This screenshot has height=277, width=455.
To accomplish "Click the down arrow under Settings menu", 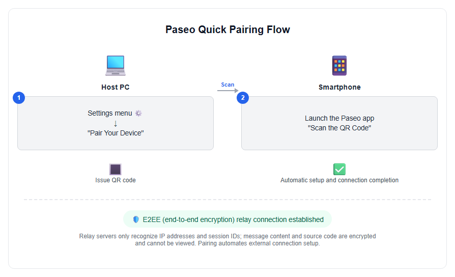I will click(x=116, y=124).
